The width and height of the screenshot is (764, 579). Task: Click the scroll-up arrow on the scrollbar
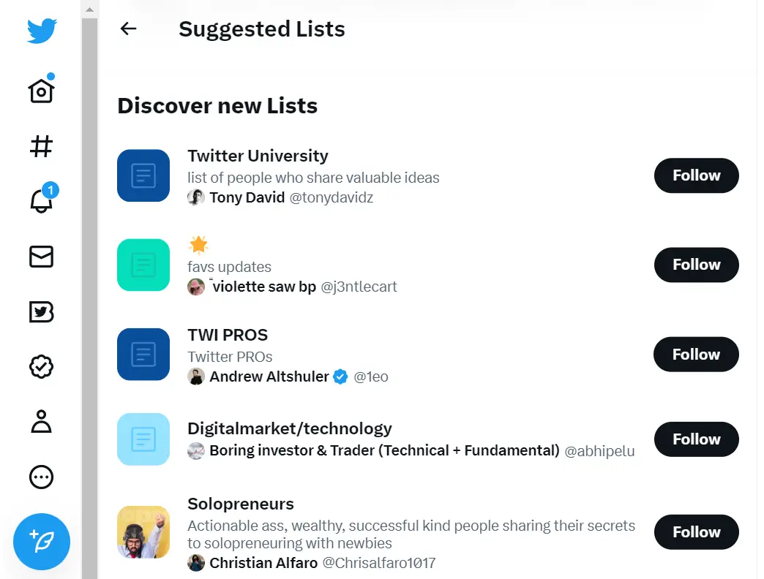[x=89, y=9]
